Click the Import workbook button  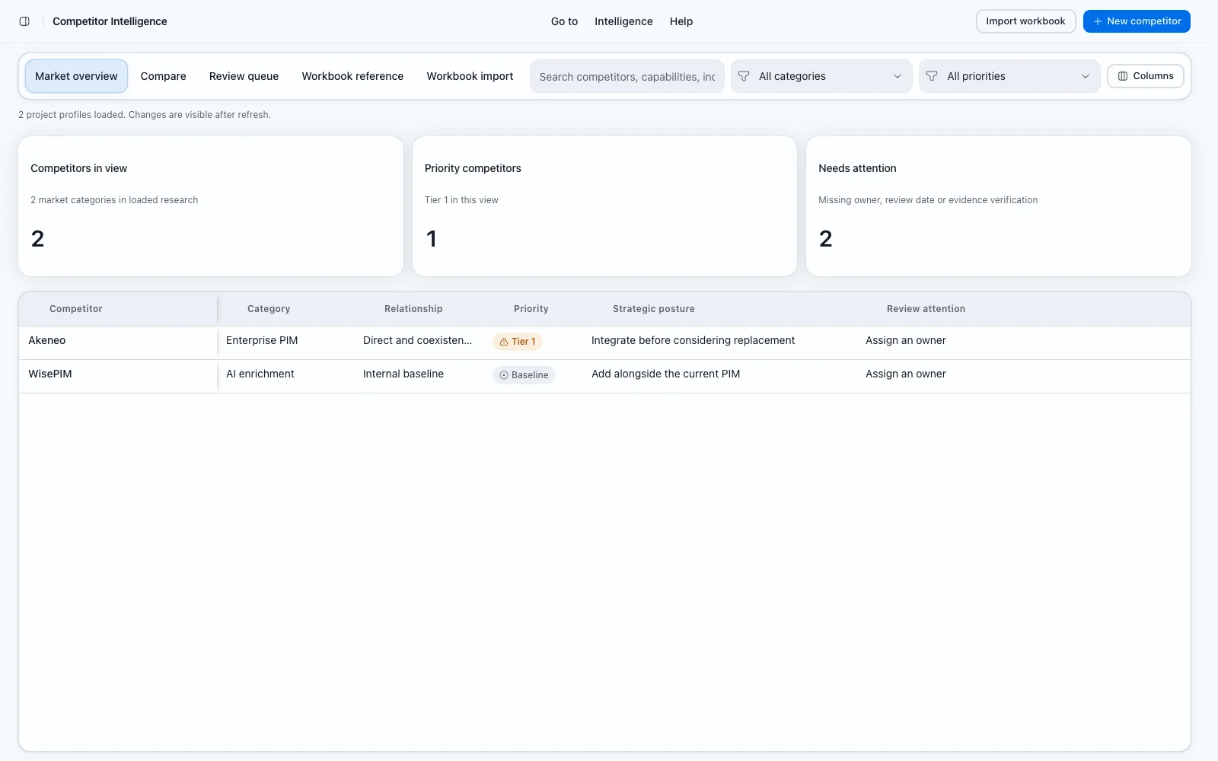click(x=1025, y=21)
